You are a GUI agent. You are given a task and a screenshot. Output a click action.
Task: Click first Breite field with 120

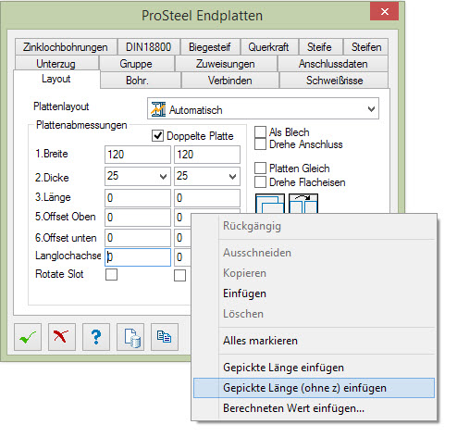(x=138, y=155)
